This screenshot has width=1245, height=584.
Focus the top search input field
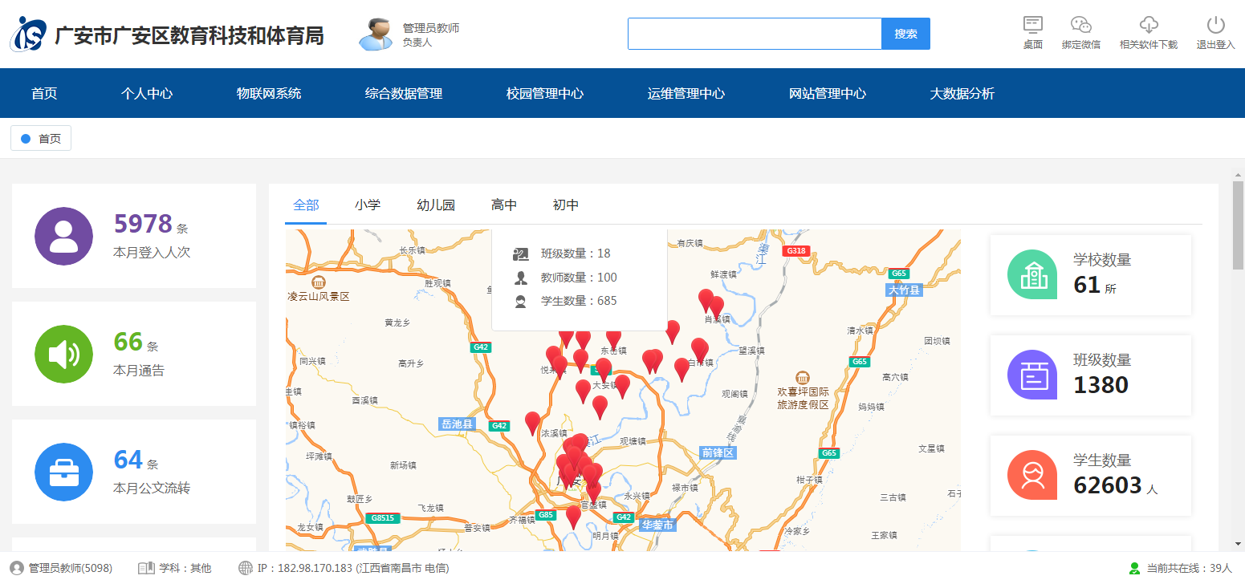(x=755, y=34)
